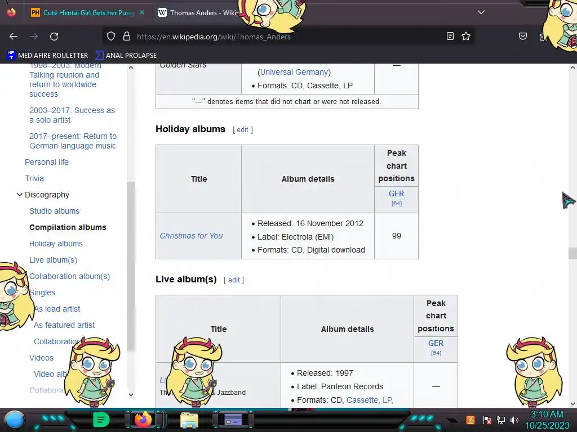Open File Explorer from the taskbar
This screenshot has width=577, height=432.
[x=189, y=420]
